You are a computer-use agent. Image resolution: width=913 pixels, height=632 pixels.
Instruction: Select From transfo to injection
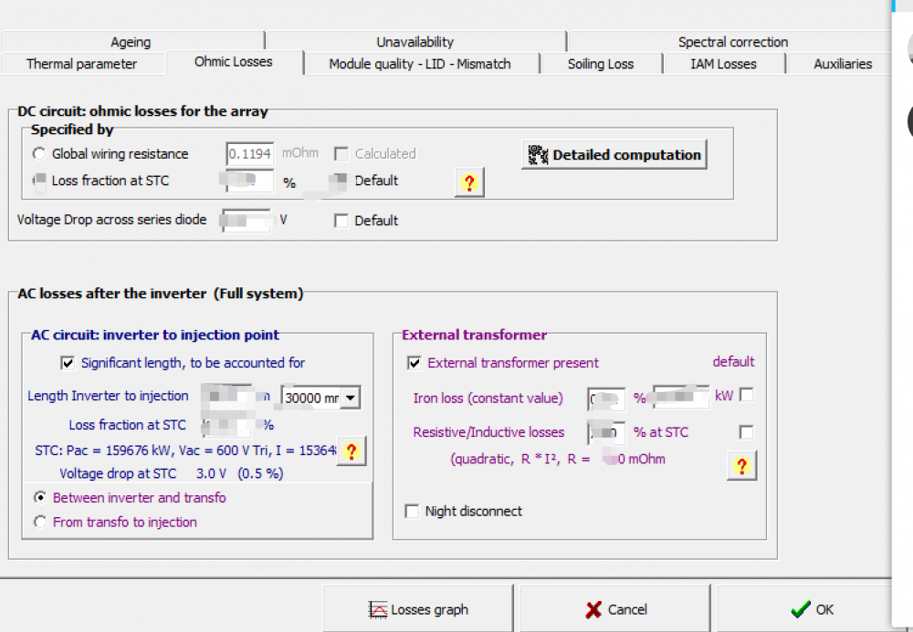(39, 523)
